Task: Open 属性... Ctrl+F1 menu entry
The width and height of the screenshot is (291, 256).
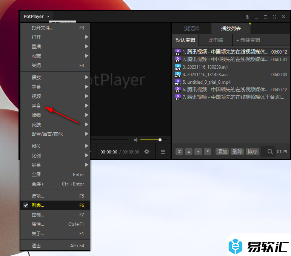Action: 55,224
